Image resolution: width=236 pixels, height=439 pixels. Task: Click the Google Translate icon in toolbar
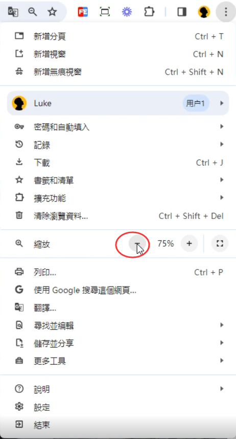[13, 12]
